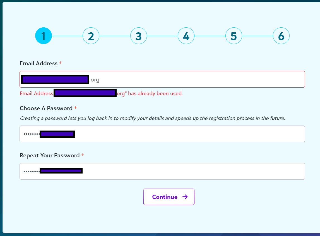
Task: Click the connector line between steps 1 and 2
Action: coord(67,36)
